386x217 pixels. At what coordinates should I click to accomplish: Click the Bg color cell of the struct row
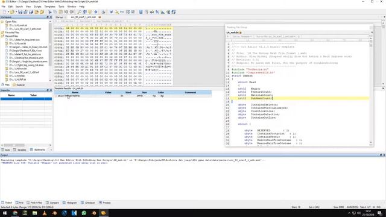162,96
